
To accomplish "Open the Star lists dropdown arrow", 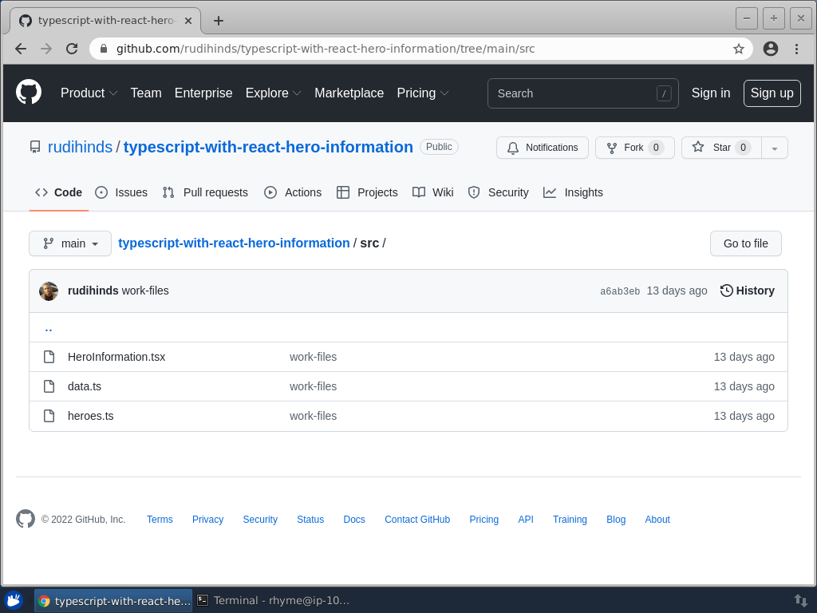I will tap(775, 148).
